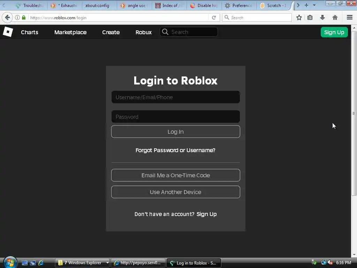
Task: Open site information icon in address bar
Action: 17,17
